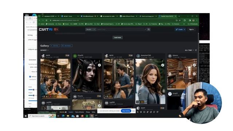Click the Sign In button
Image resolution: width=233 pixels, height=131 pixels.
[x=191, y=29]
